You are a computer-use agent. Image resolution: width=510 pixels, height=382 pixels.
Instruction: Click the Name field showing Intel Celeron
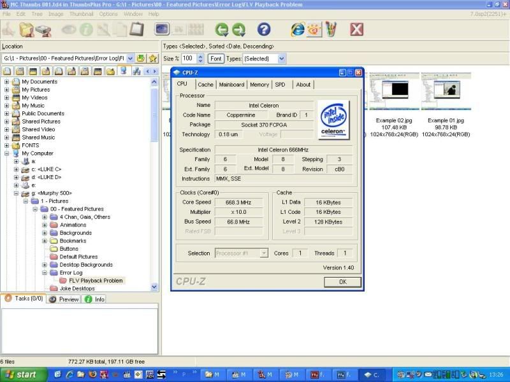point(264,106)
